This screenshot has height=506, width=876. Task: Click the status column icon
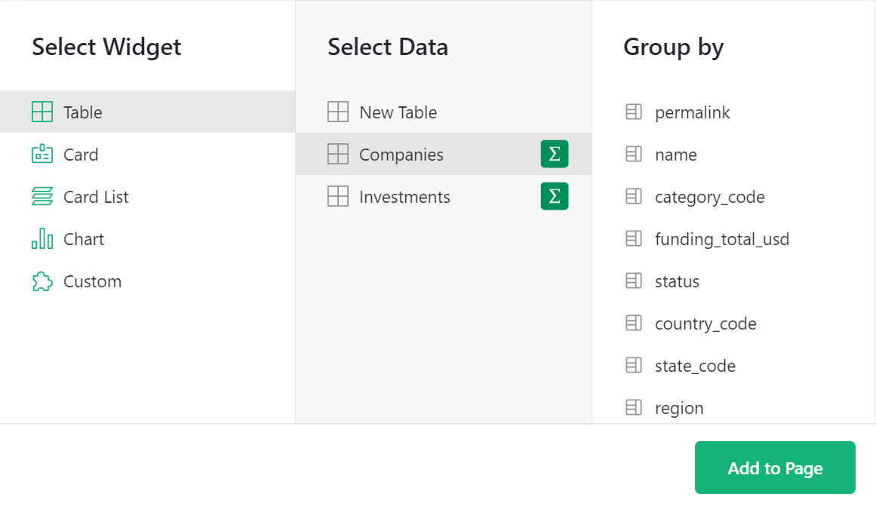click(634, 281)
